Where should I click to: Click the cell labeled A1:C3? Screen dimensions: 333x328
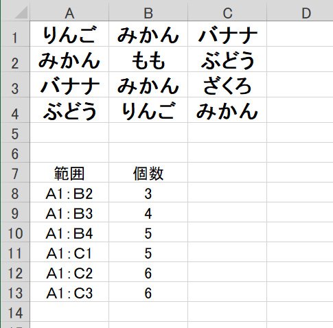click(69, 292)
